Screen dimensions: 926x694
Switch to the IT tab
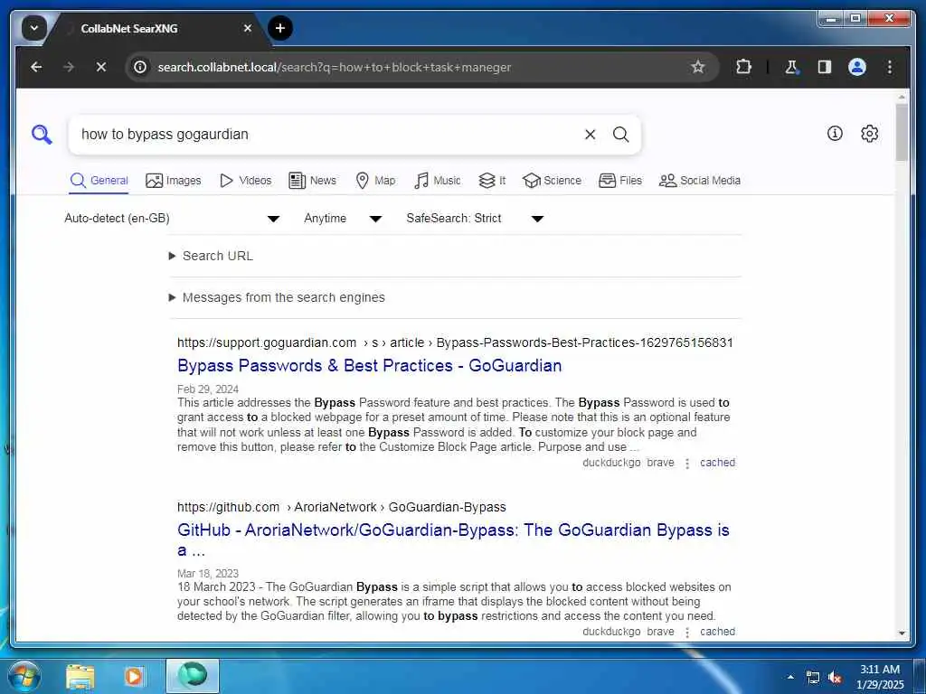tap(492, 181)
